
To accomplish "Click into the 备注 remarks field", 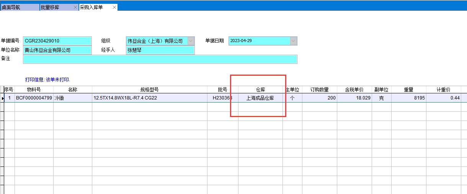I will pos(160,59).
